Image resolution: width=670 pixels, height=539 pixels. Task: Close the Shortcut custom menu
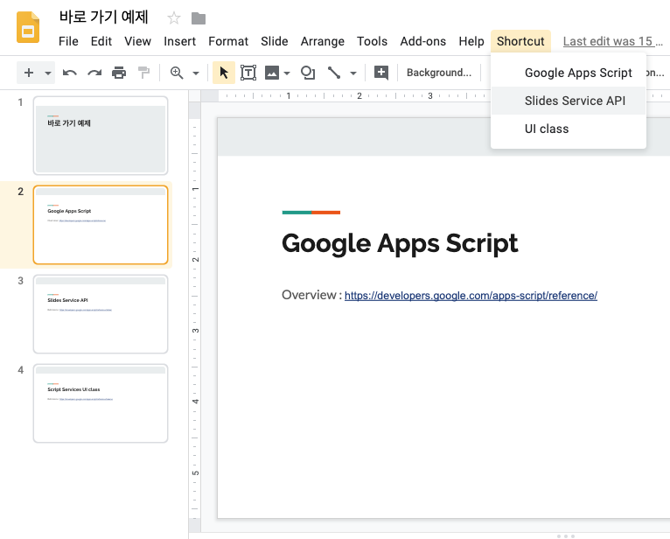(520, 41)
